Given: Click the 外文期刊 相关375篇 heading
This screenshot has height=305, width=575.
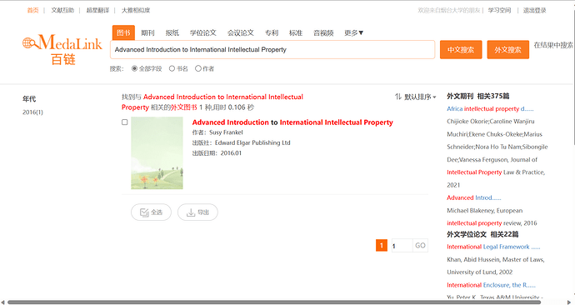Looking at the screenshot, I should [477, 96].
